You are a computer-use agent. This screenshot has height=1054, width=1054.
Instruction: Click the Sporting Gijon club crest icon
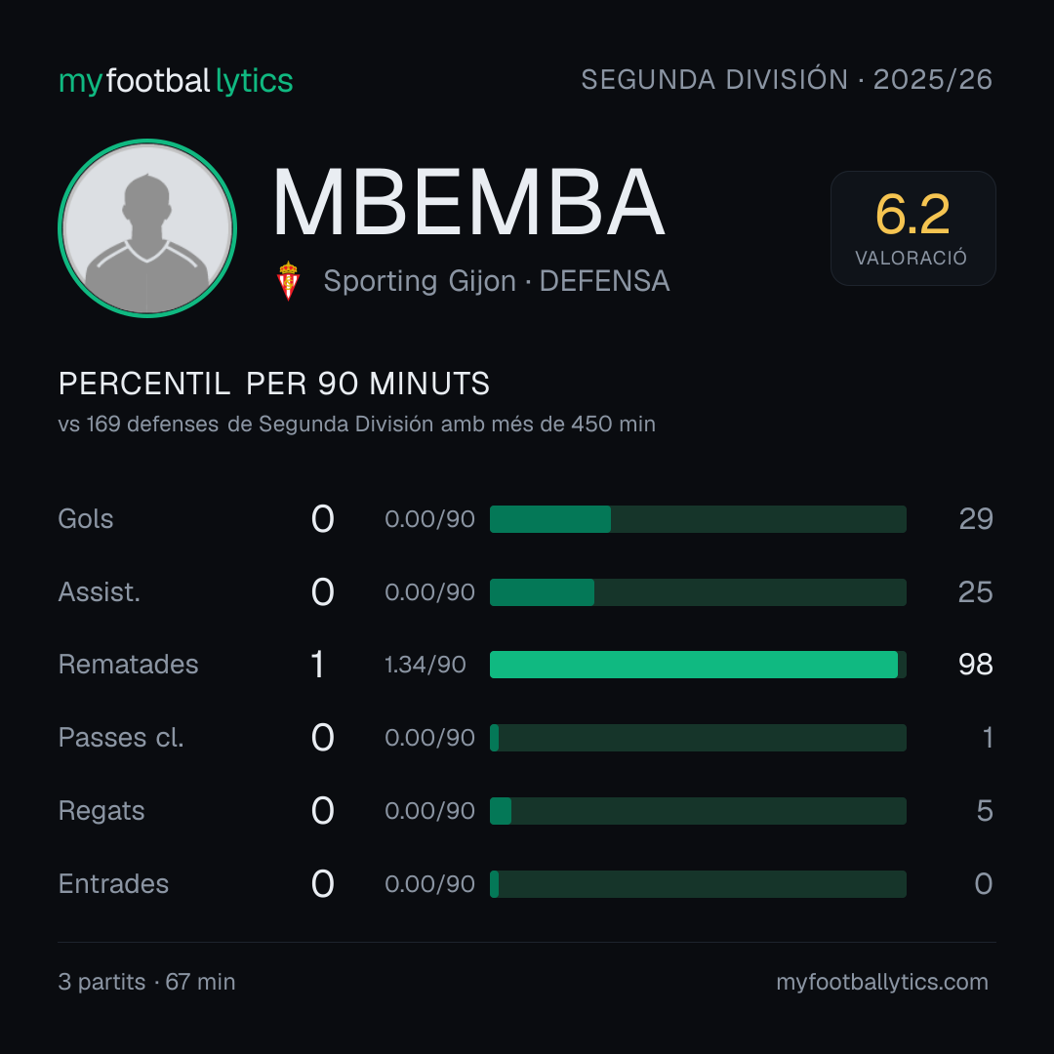pyautogui.click(x=288, y=280)
